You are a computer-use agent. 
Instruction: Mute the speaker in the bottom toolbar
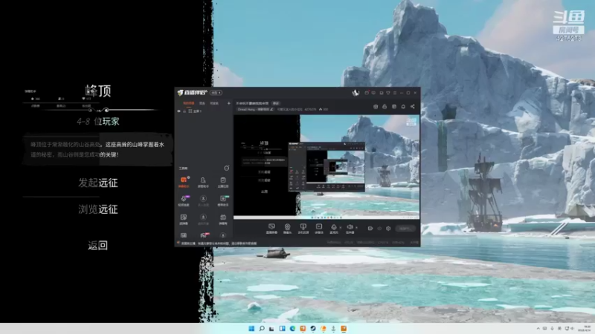point(350,229)
